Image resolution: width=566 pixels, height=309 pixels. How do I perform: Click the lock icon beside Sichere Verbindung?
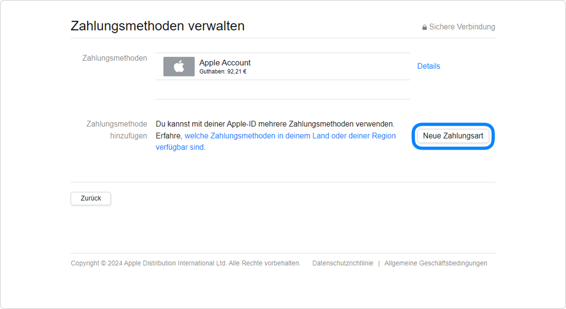coord(424,28)
